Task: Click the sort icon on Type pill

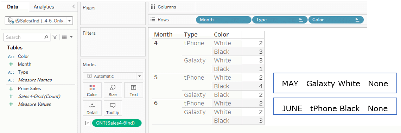Action: click(x=301, y=20)
